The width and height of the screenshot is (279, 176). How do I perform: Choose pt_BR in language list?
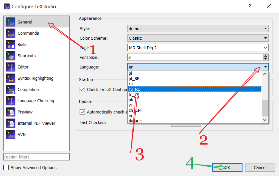(194, 79)
